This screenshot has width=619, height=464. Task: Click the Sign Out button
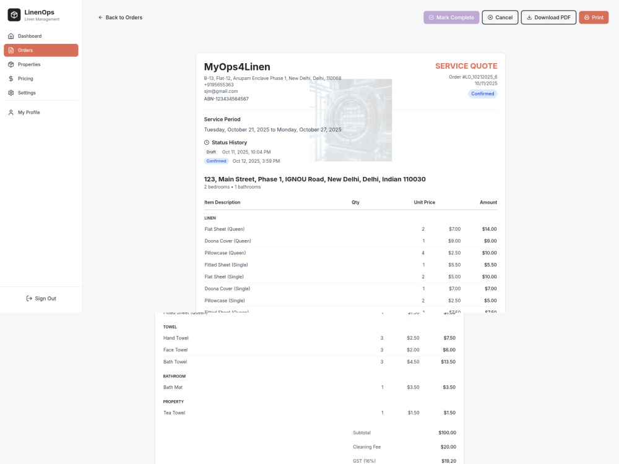pos(41,298)
